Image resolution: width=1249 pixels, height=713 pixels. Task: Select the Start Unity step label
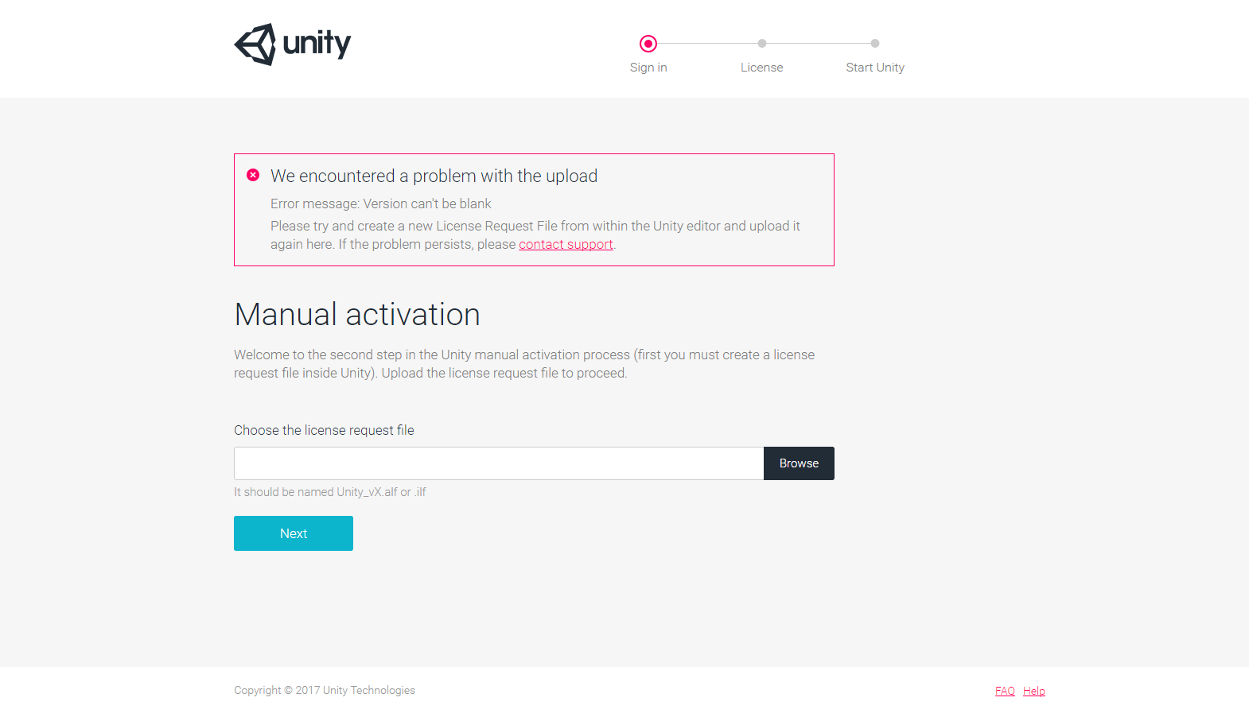(x=875, y=68)
